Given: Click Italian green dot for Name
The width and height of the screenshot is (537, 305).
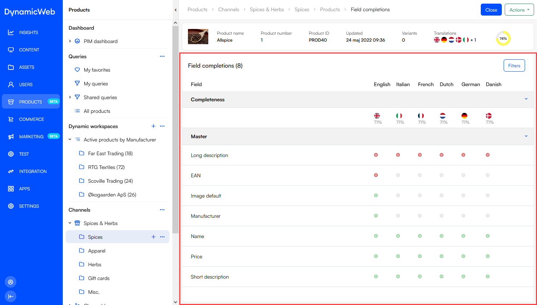Looking at the screenshot, I should click(398, 236).
